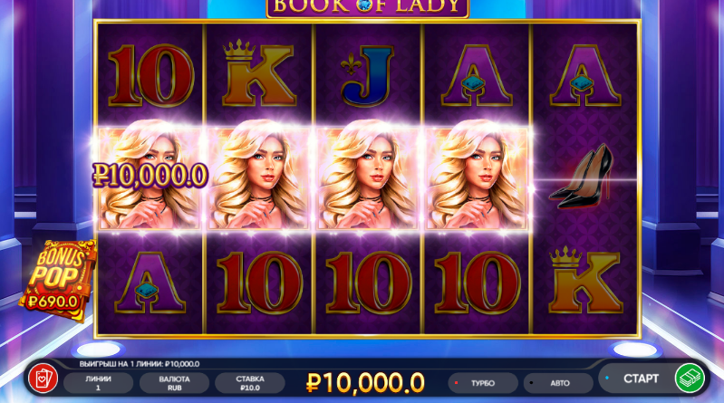Open the ЛИНИИ lines selector
Screen dimensions: 724x403
[x=98, y=383]
